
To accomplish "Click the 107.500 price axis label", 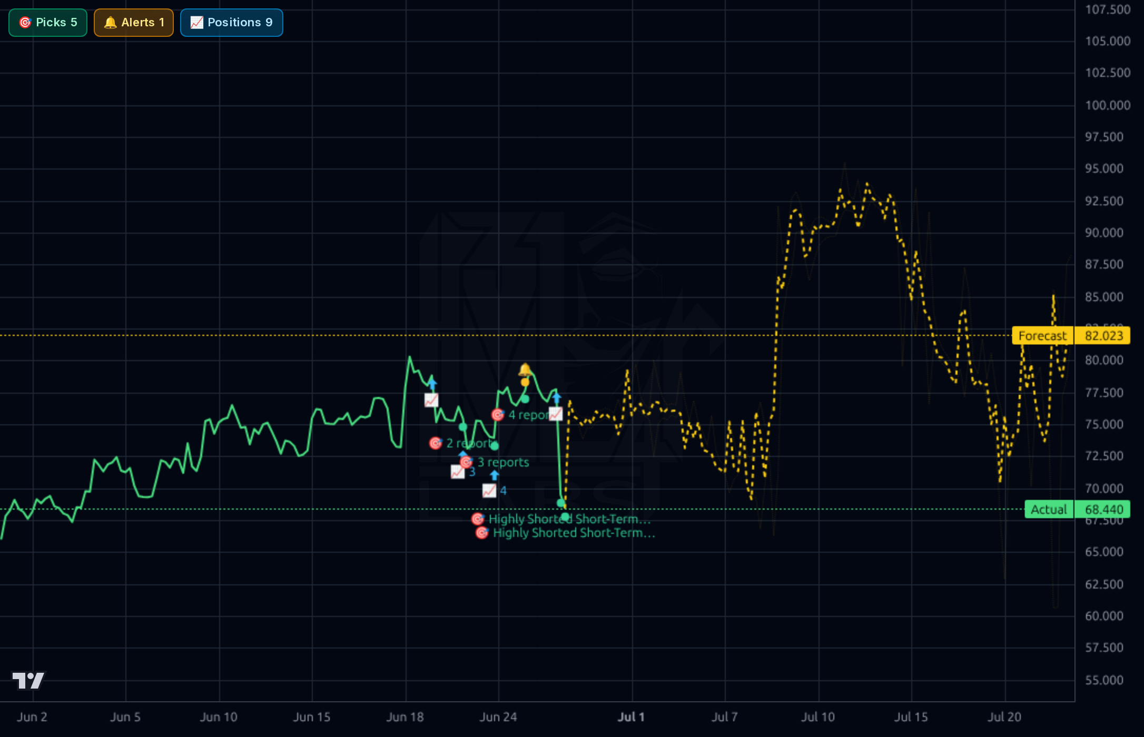I will [1108, 9].
